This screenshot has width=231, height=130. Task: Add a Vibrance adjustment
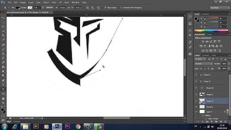pyautogui.click(x=219, y=42)
